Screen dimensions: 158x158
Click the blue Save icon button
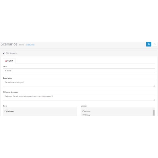(x=149, y=44)
